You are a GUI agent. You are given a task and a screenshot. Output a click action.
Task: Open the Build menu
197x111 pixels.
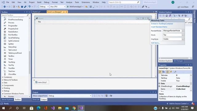tap(39, 2)
